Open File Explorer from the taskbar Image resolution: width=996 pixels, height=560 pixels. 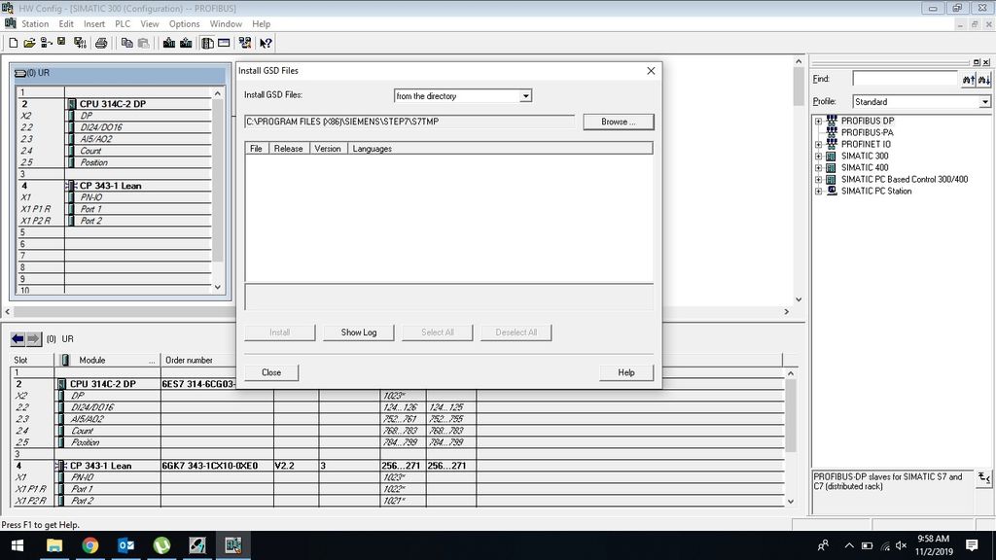coord(54,545)
